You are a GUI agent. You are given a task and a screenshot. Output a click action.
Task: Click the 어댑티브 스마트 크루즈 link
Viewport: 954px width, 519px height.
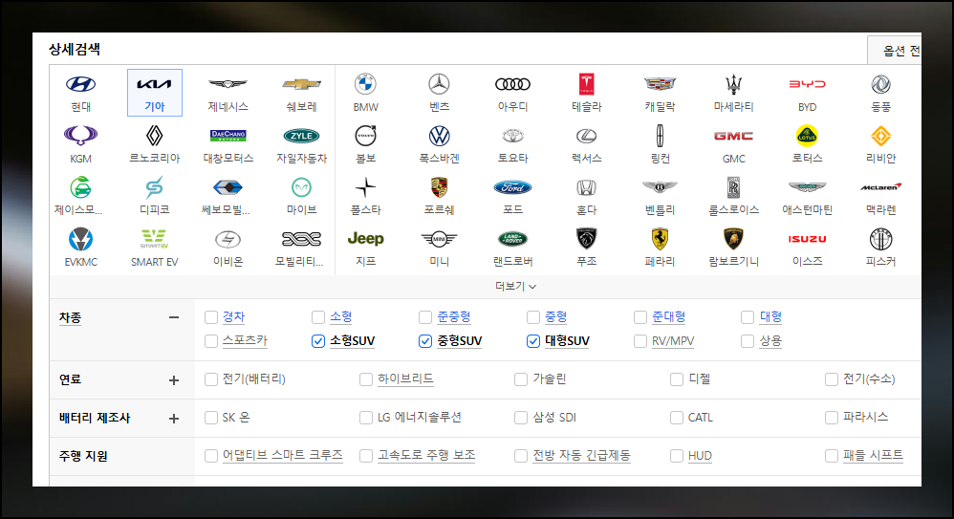(282, 455)
